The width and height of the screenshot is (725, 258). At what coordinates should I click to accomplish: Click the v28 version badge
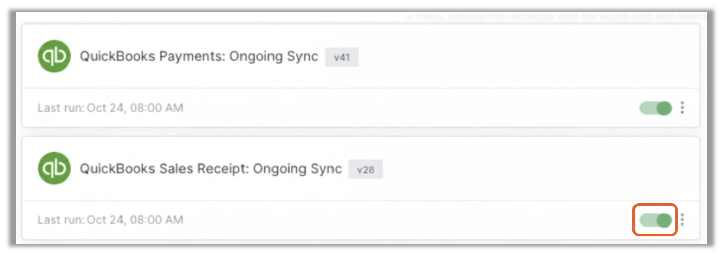365,170
